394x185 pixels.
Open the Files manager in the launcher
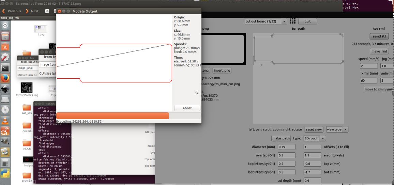[5, 36]
